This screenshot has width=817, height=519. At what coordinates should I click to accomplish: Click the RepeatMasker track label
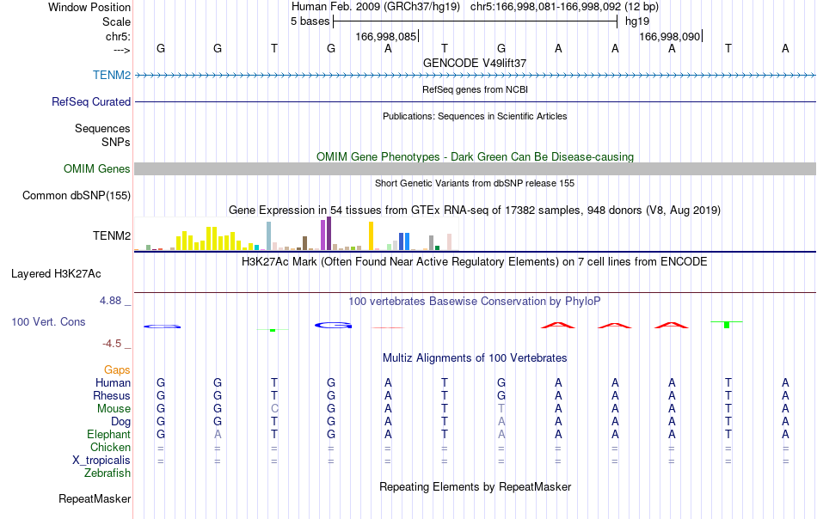[95, 498]
